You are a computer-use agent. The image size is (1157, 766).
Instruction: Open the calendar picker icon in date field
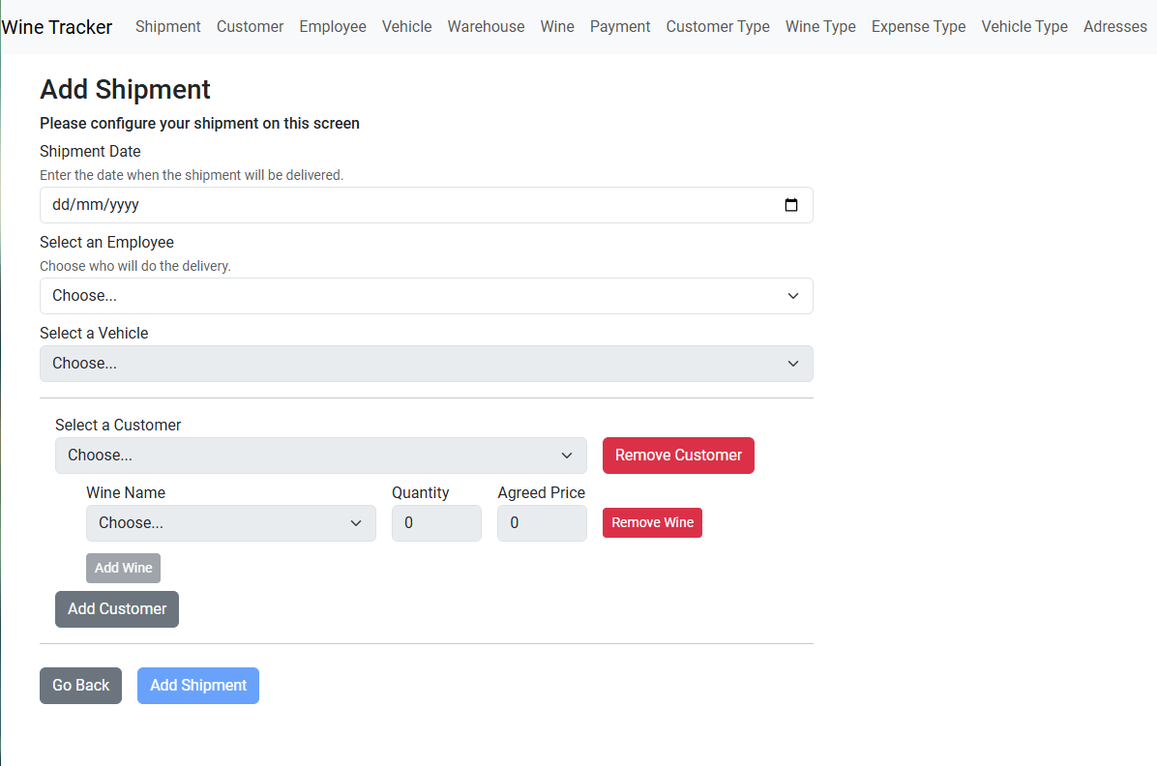(790, 205)
